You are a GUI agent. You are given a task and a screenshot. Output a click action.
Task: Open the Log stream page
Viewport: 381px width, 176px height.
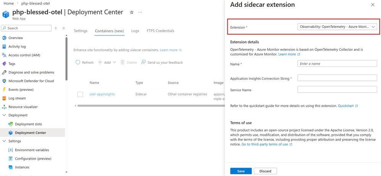pyautogui.click(x=17, y=98)
